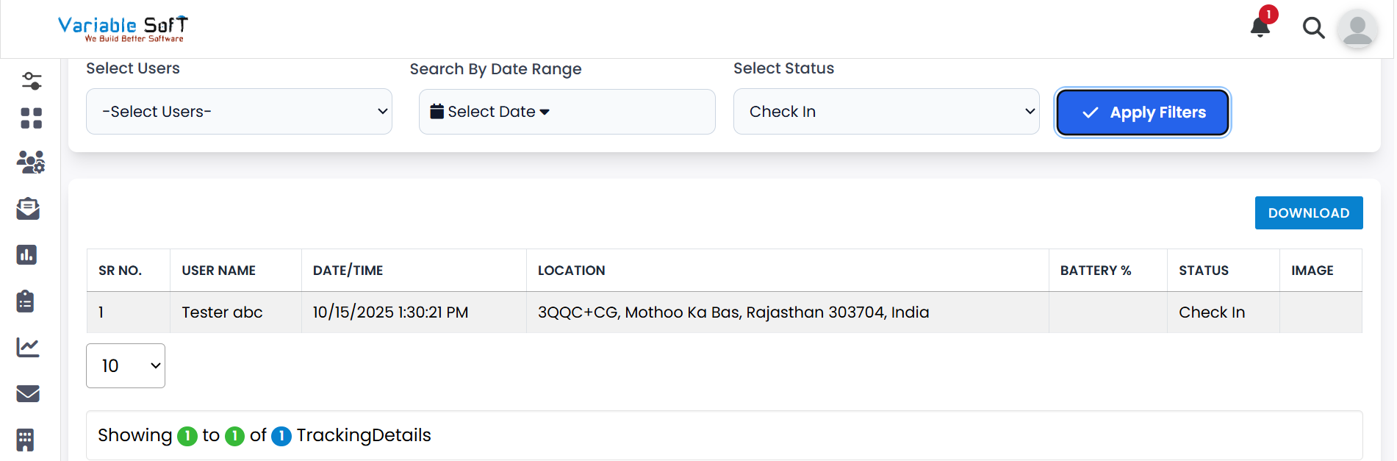Image resolution: width=1397 pixels, height=461 pixels.
Task: Open the bar chart report icon
Action: (x=27, y=255)
